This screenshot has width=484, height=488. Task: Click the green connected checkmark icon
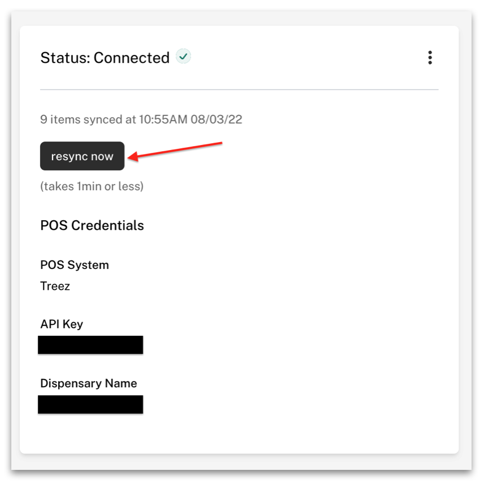click(183, 57)
